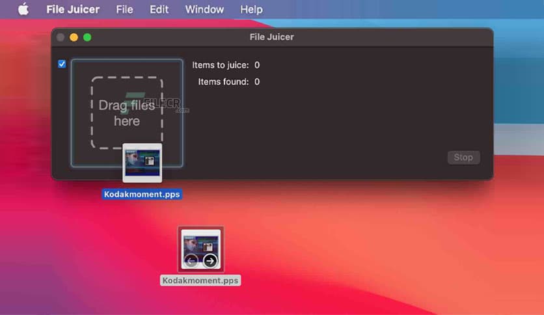Image resolution: width=544 pixels, height=315 pixels.
Task: Close the File Juicer window
Action: 61,37
